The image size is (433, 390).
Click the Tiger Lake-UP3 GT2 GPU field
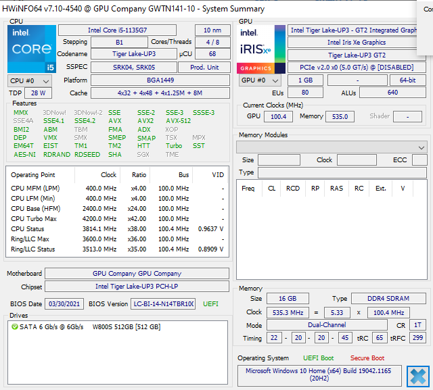pyautogui.click(x=357, y=55)
